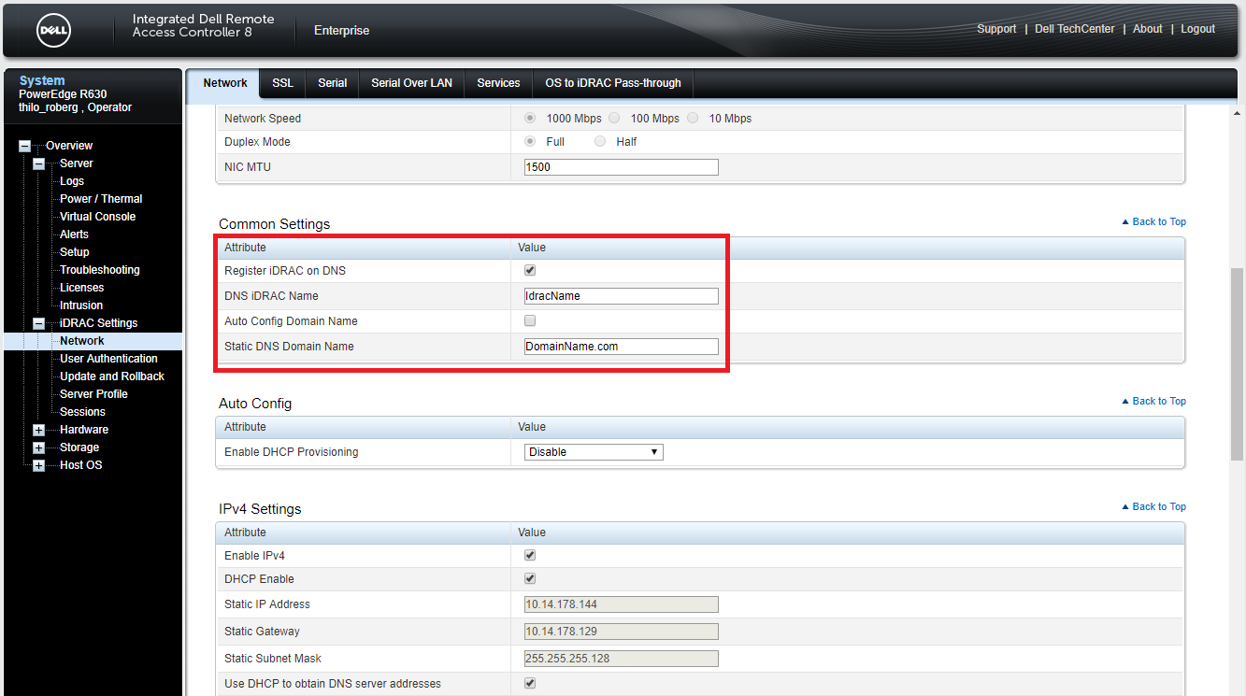Expand the Host OS tree node

[x=39, y=465]
